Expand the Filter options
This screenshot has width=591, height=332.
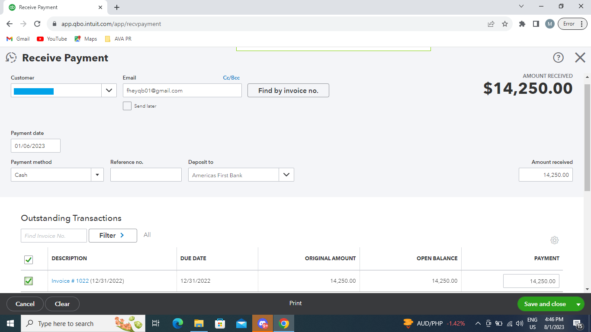point(113,236)
